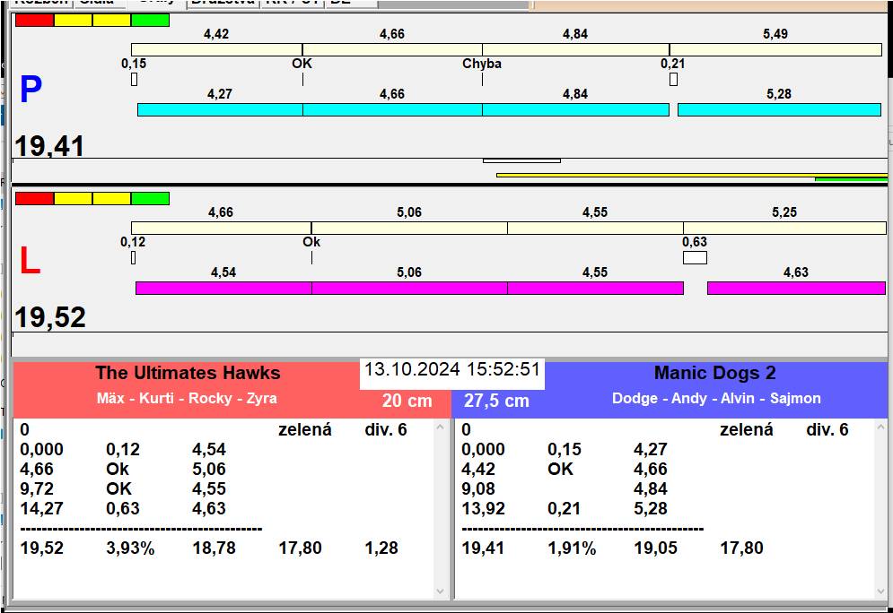Select the magenta 5,06 segment in lane L

(409, 288)
